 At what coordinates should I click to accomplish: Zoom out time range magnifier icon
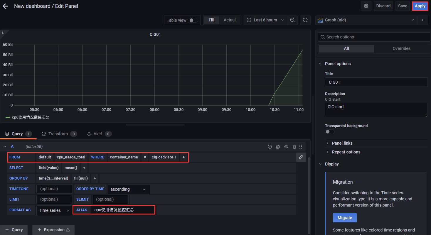292,20
